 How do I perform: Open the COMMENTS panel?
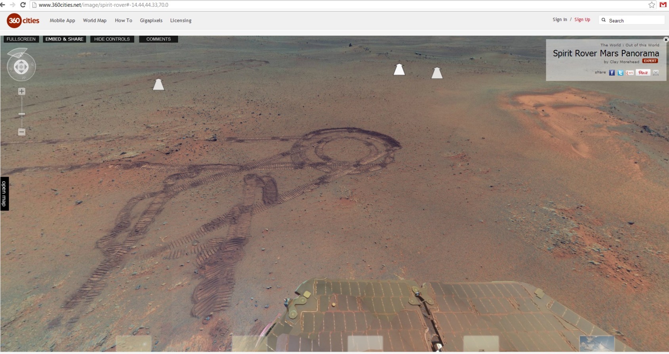pos(158,39)
